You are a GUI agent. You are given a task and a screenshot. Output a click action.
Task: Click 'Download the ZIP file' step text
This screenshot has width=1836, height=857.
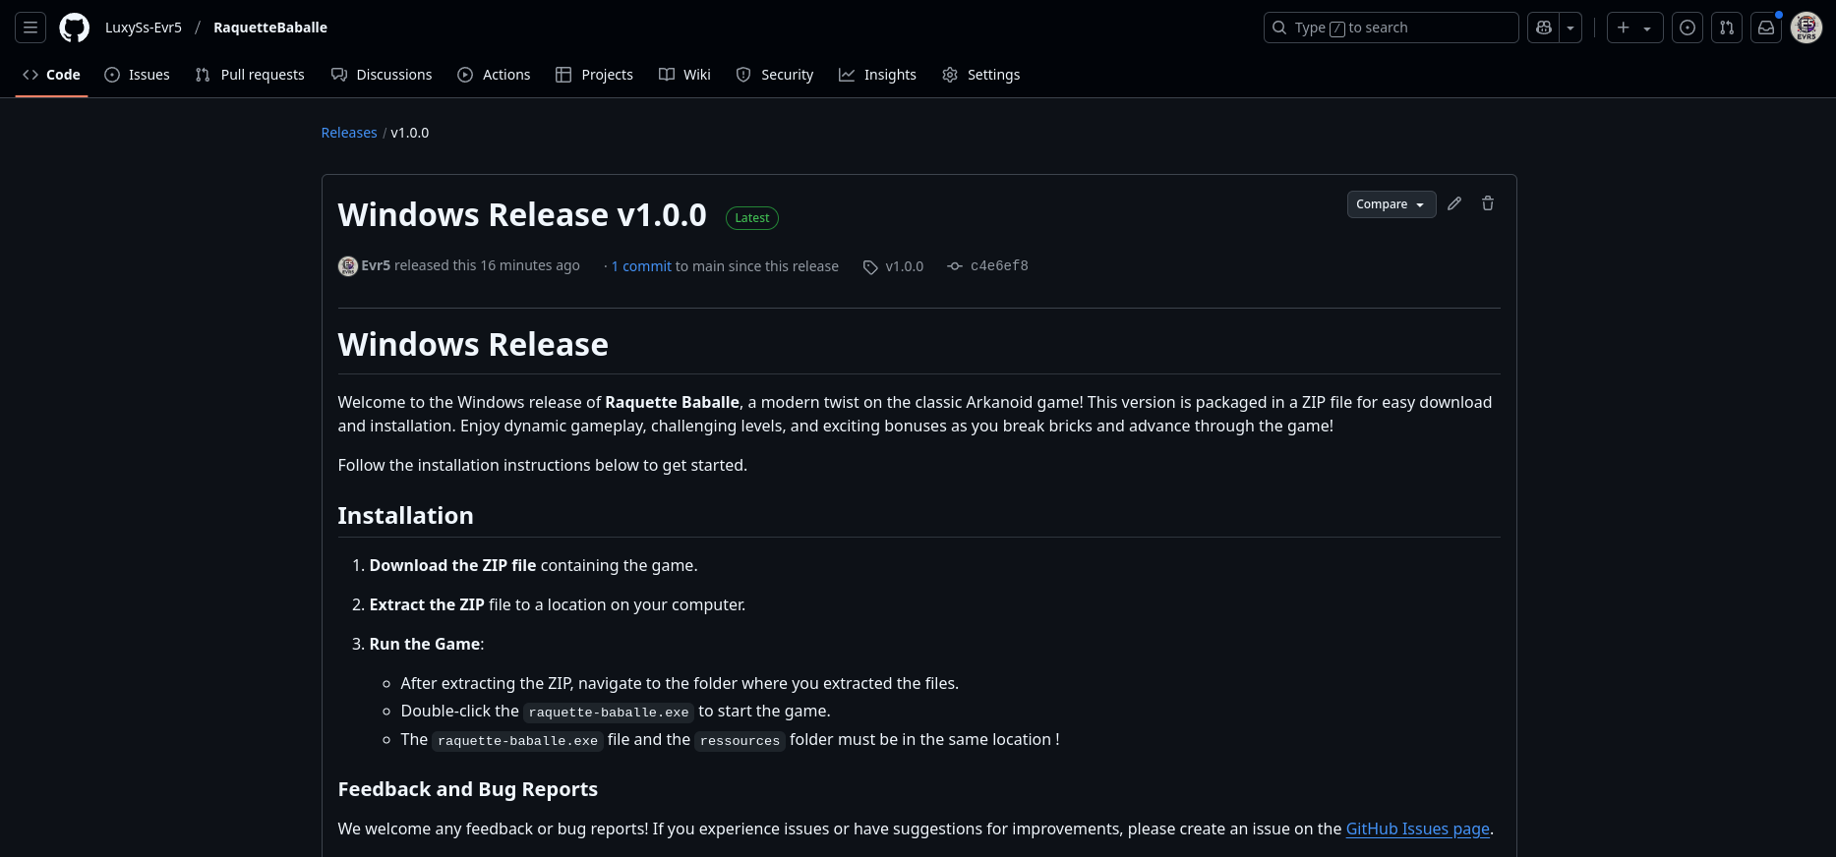coord(452,565)
